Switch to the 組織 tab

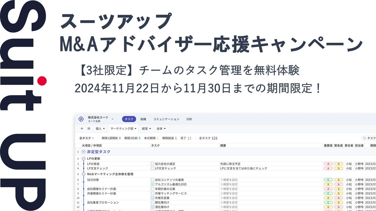coord(143,119)
